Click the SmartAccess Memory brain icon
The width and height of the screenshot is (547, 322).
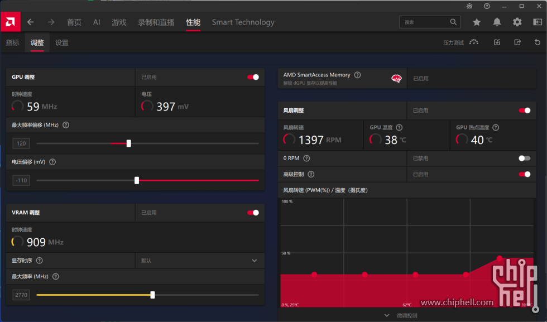pyautogui.click(x=396, y=79)
